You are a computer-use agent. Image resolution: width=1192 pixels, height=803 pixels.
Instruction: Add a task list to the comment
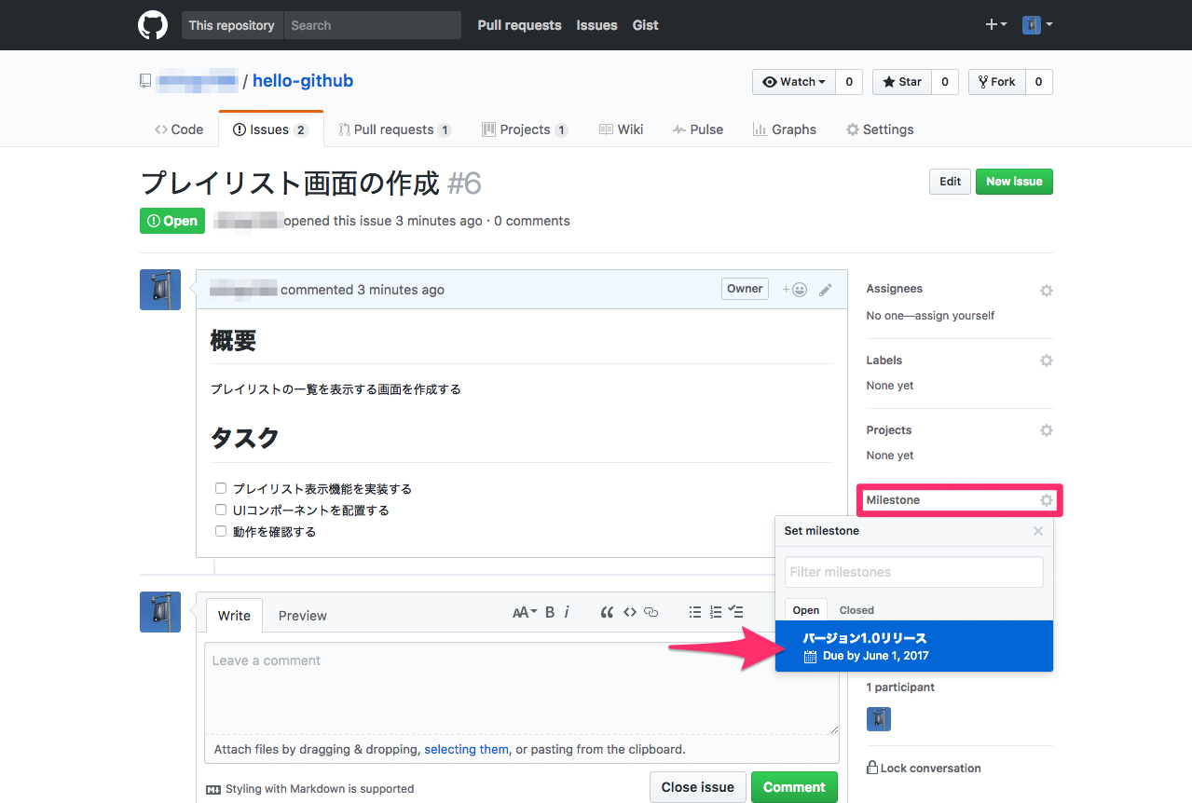(736, 612)
